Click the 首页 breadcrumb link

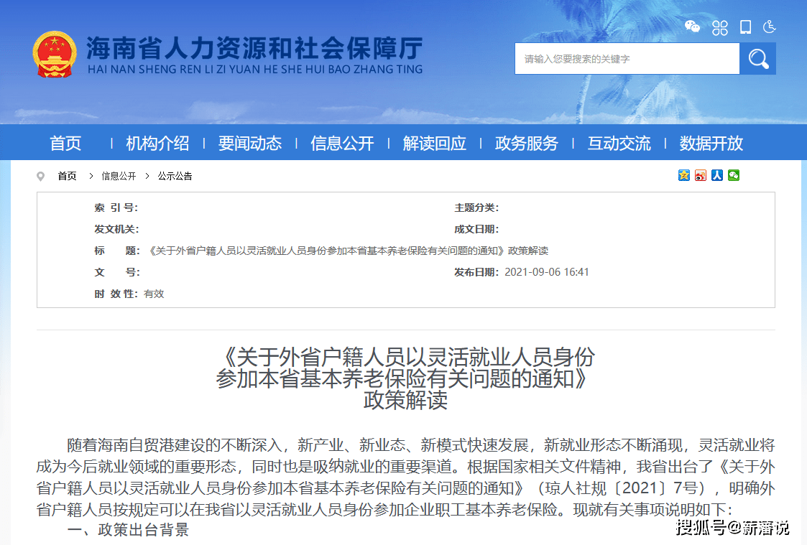67,176
